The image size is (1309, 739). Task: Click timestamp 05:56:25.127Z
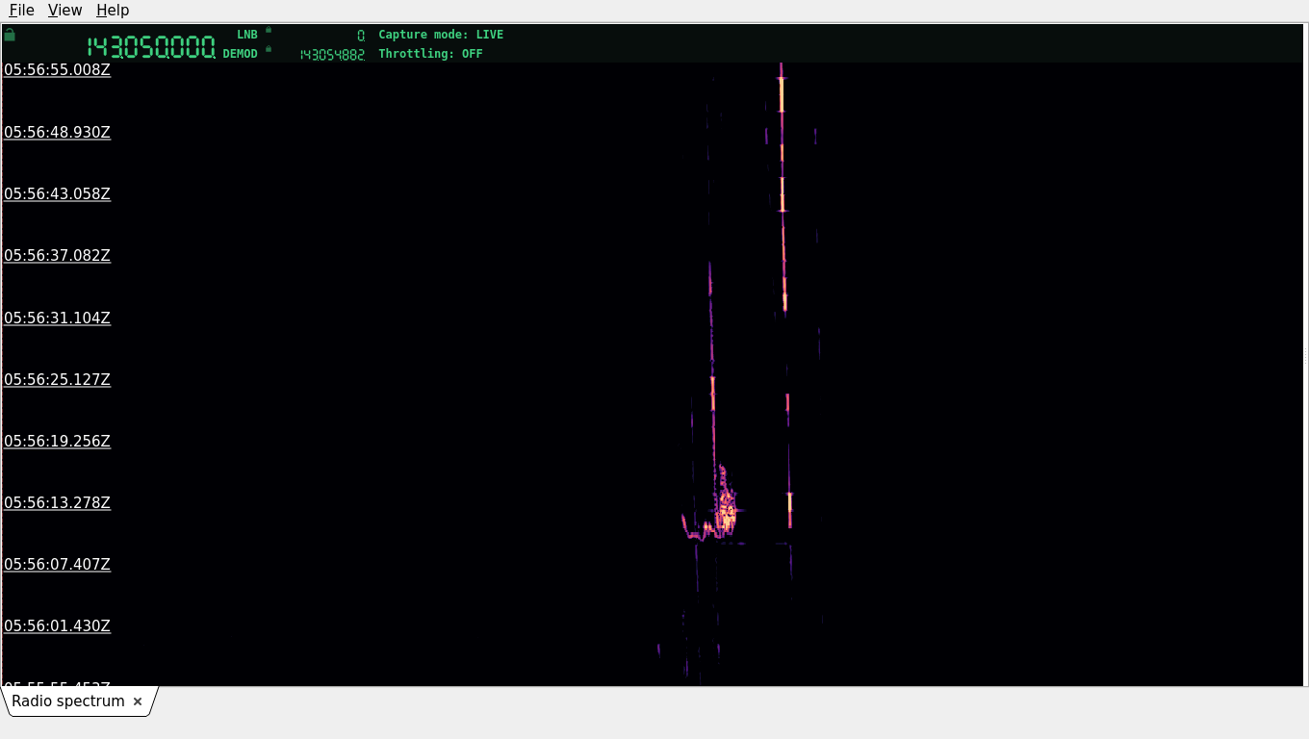[x=58, y=379]
